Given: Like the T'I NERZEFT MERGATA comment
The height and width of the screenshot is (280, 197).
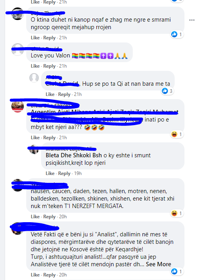Looking at the screenshot, I should (x=35, y=216).
